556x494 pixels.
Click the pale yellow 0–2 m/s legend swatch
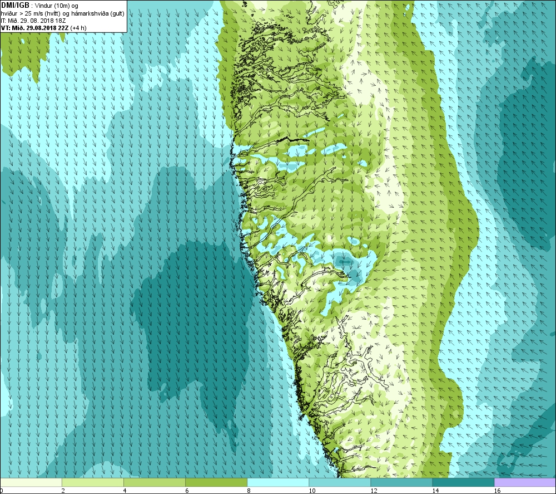click(x=31, y=482)
